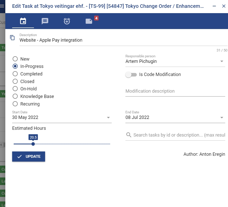Image resolution: width=228 pixels, height=207 pixels.
Task: Open the add alarm reminder tab
Action: (67, 21)
